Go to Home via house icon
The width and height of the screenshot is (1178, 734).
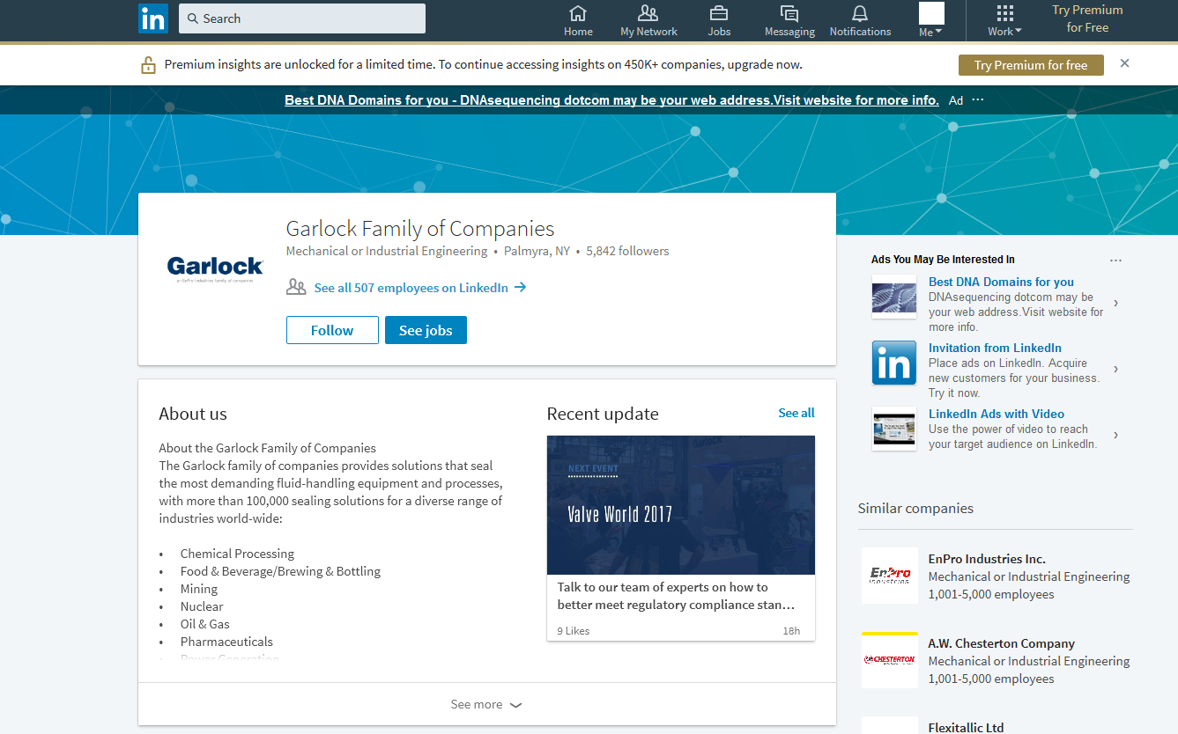(578, 14)
